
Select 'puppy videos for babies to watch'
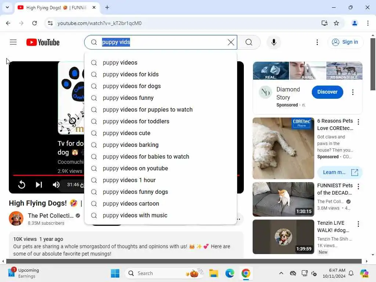(x=161, y=156)
